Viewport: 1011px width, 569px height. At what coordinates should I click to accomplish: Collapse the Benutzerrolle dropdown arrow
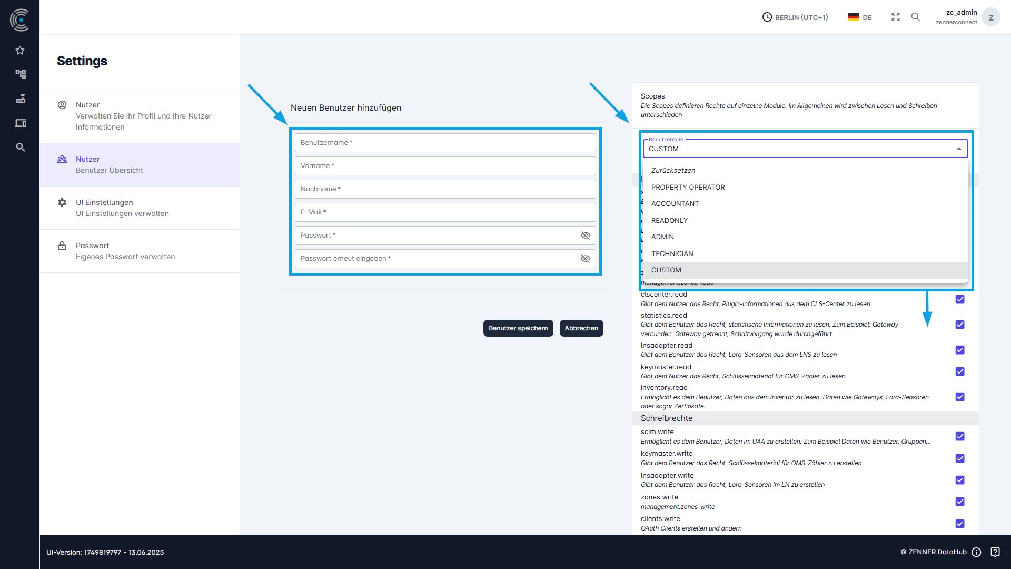(958, 149)
